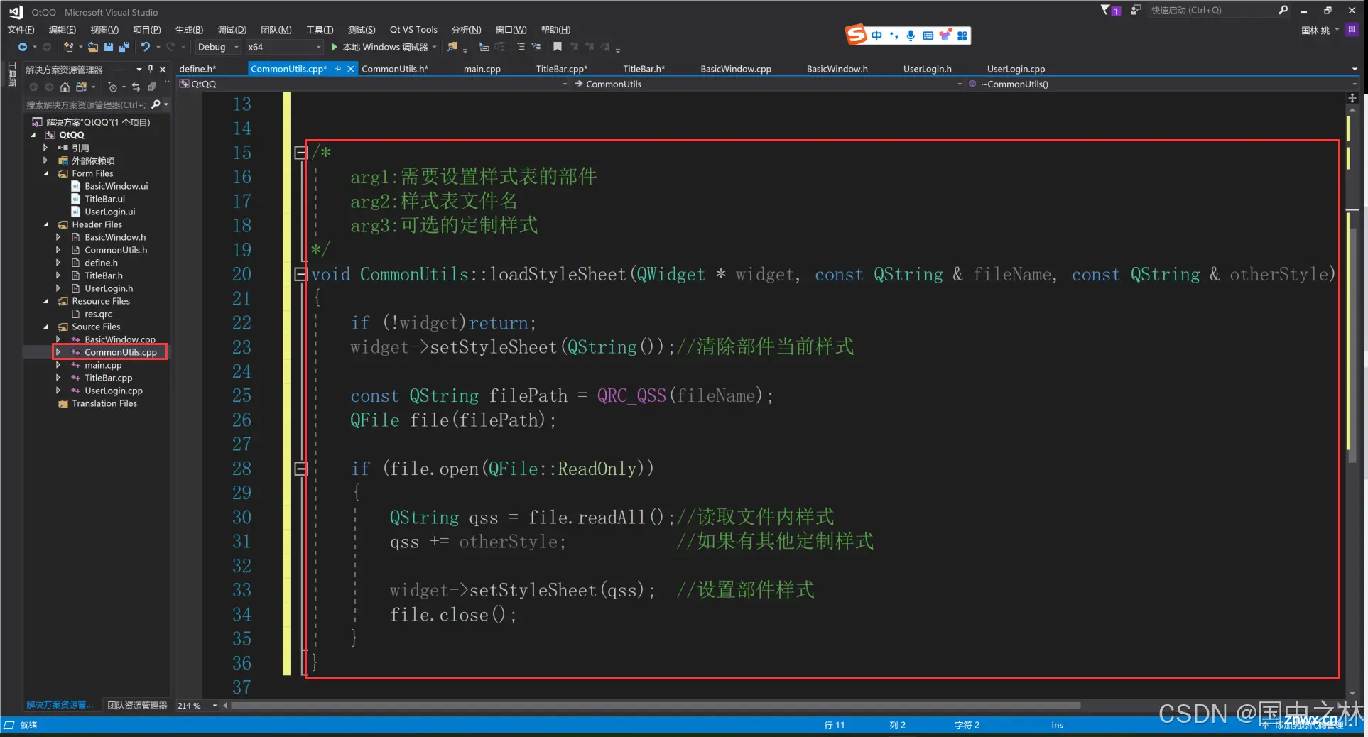
Task: Select CommonUtils.cpp in Solution Explorer
Action: coord(121,352)
